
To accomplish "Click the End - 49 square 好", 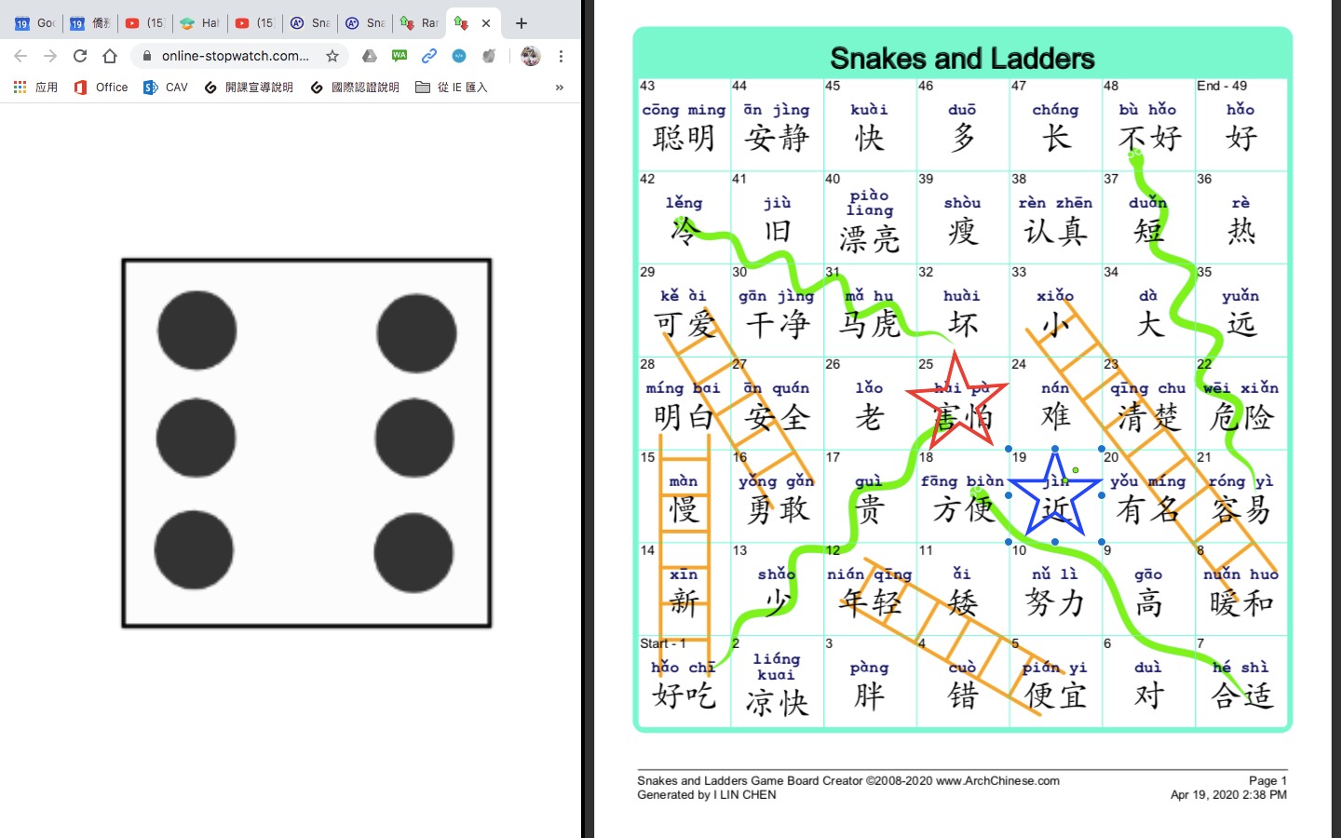I will click(1241, 125).
